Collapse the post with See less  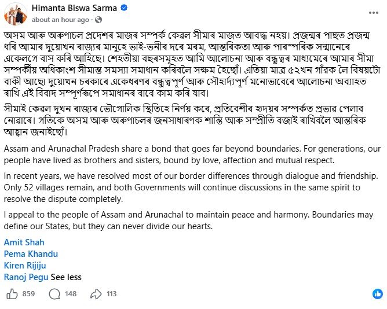coord(66,277)
